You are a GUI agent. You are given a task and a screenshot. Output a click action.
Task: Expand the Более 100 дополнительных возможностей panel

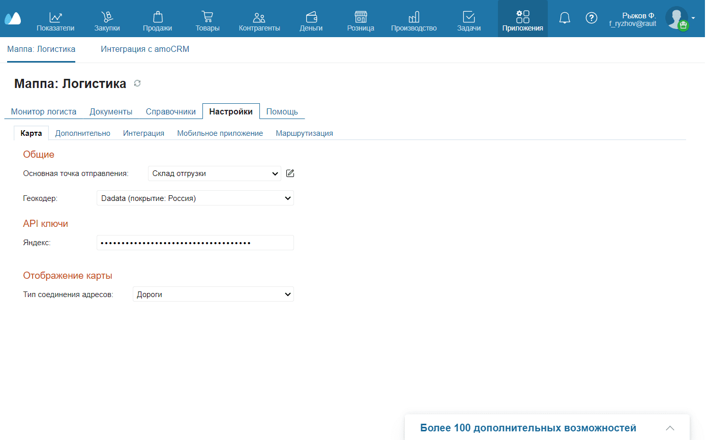click(670, 428)
